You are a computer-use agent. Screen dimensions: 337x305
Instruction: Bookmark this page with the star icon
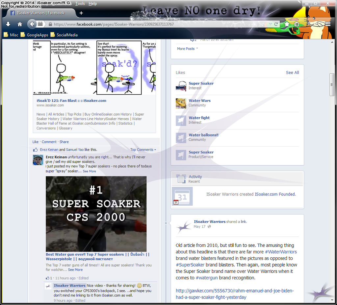[287, 24]
